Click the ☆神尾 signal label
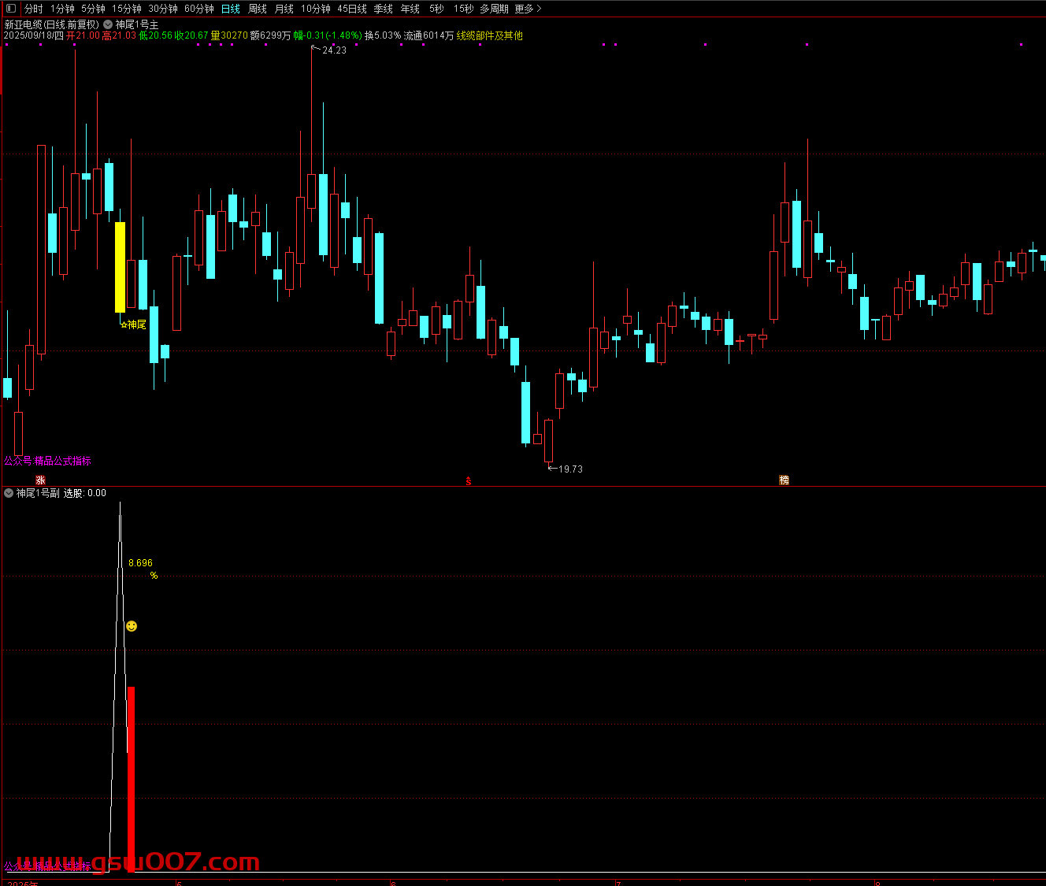This screenshot has width=1046, height=886. (133, 324)
